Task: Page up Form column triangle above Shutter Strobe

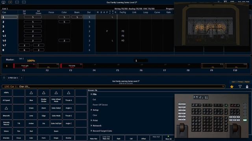Action: (x=44, y=93)
